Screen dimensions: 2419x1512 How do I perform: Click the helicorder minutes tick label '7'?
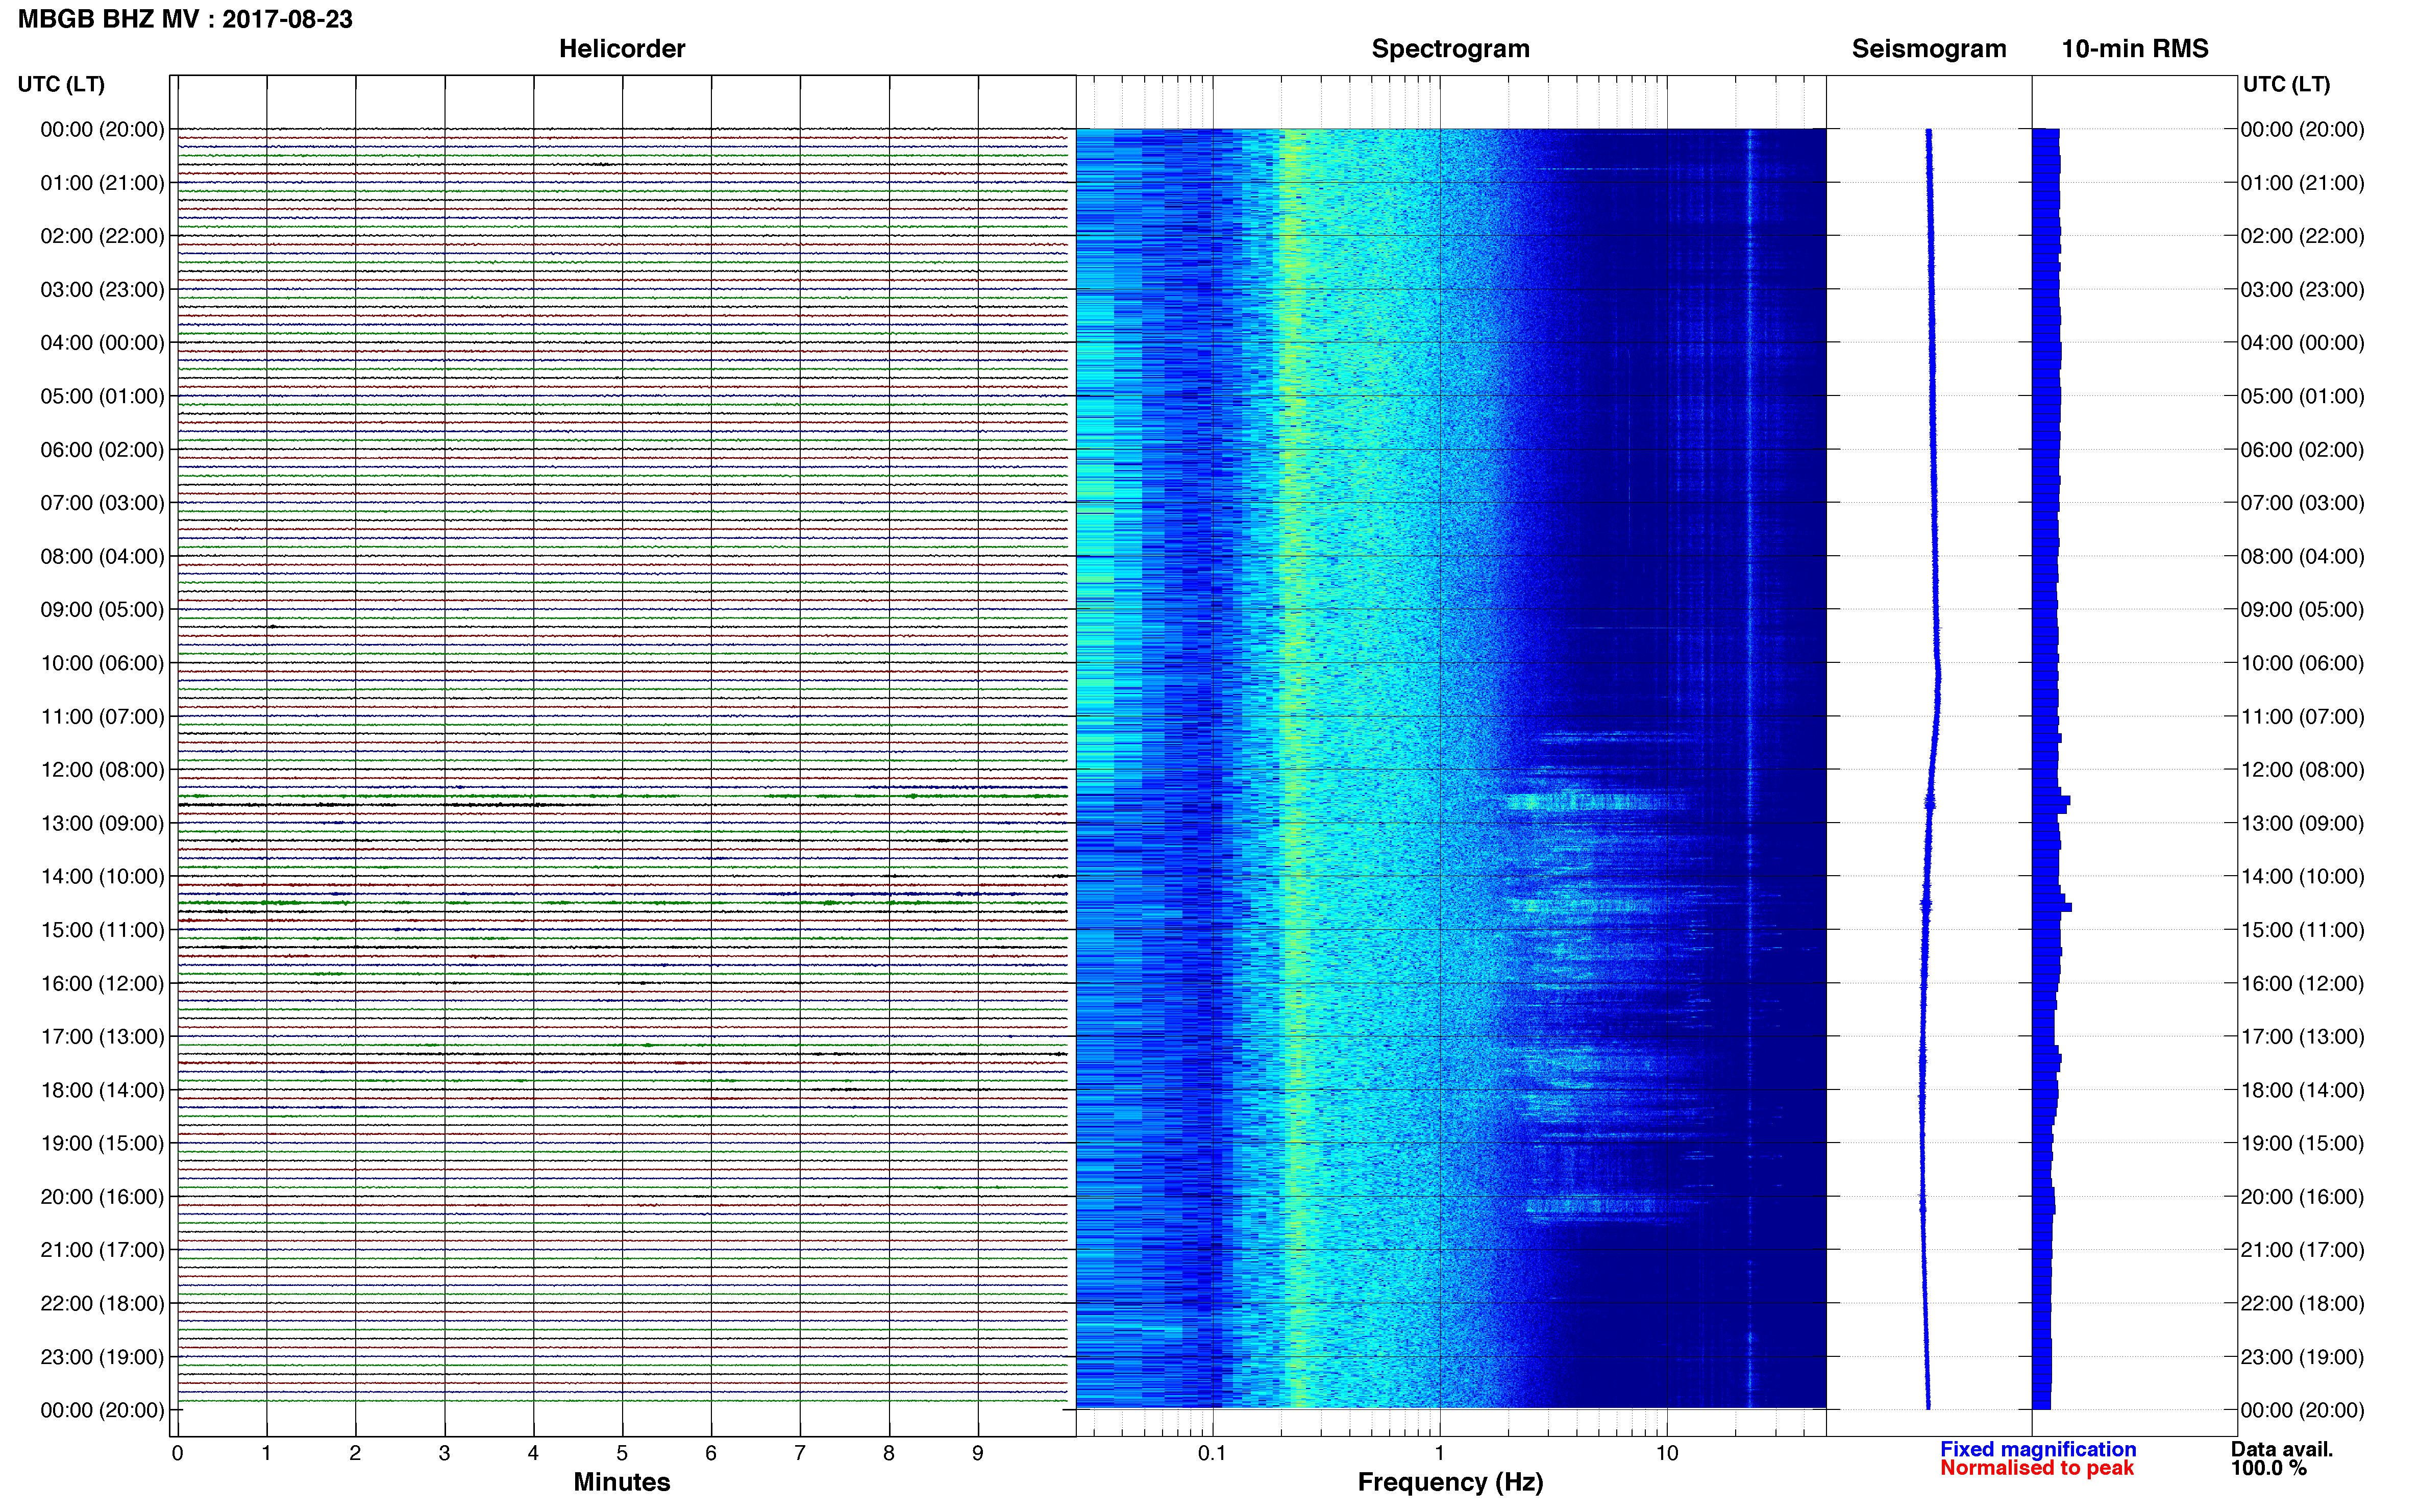click(x=800, y=1453)
